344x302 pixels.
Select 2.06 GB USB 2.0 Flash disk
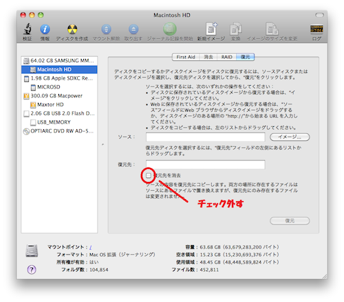point(59,113)
